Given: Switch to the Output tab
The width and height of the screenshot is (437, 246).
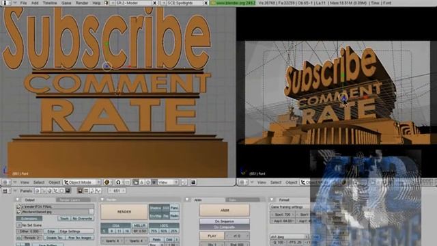Looking at the screenshot, I should 29,200.
